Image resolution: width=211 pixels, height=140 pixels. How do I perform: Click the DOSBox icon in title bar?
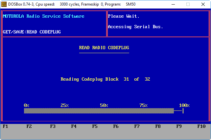click(x=4, y=4)
